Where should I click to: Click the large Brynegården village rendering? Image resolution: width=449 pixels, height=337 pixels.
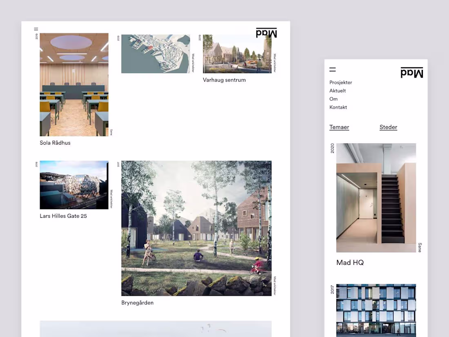(196, 228)
